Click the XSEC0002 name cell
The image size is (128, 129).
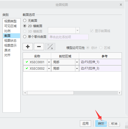point(35,68)
